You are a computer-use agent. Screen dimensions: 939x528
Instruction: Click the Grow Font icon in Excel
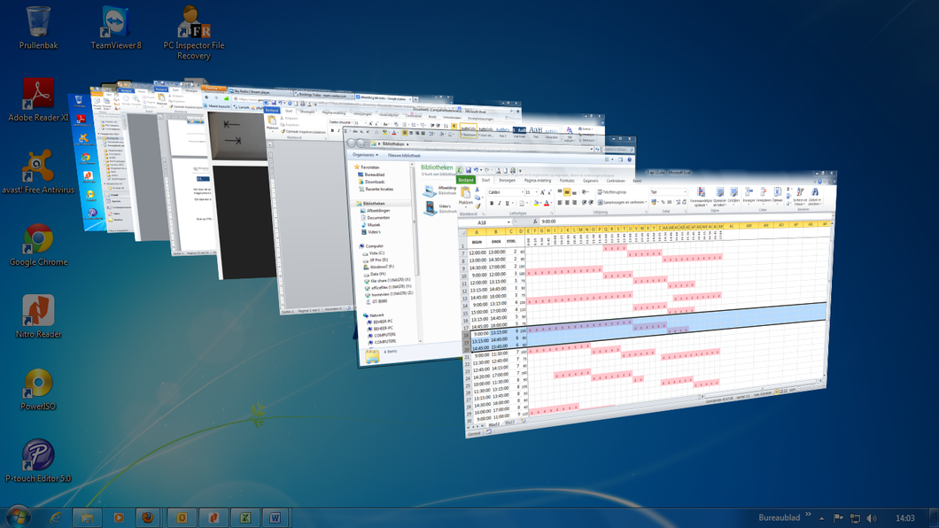pos(542,192)
